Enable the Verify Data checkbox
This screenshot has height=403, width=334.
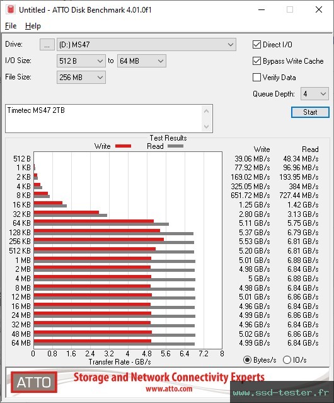pyautogui.click(x=256, y=78)
